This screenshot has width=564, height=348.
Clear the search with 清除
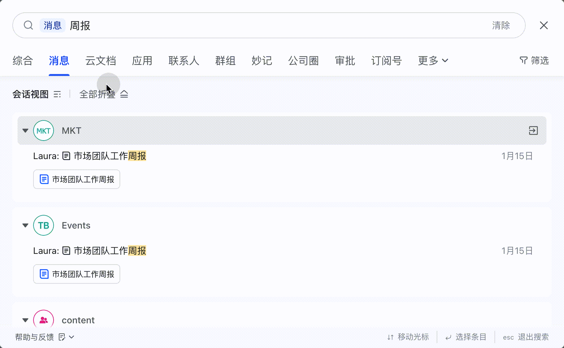click(501, 25)
